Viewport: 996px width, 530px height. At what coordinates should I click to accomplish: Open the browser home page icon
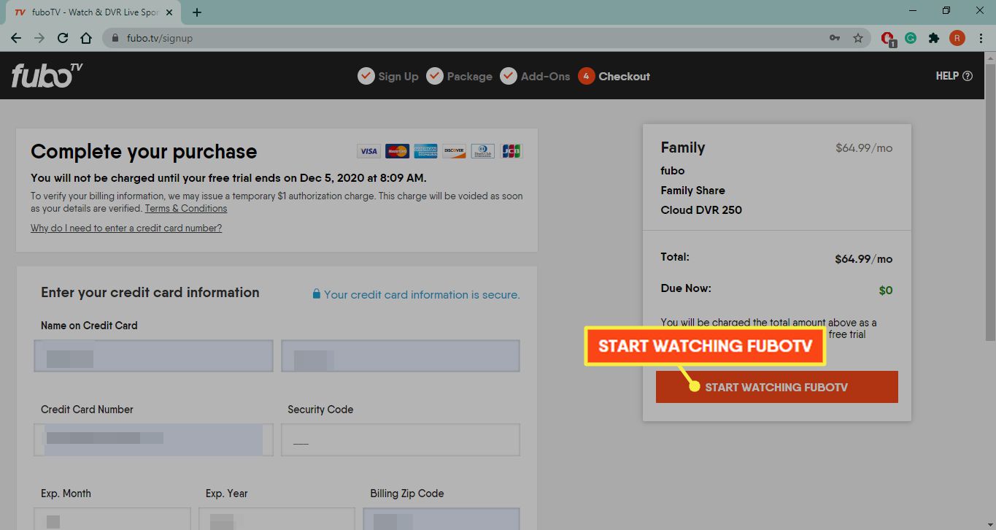(x=86, y=38)
